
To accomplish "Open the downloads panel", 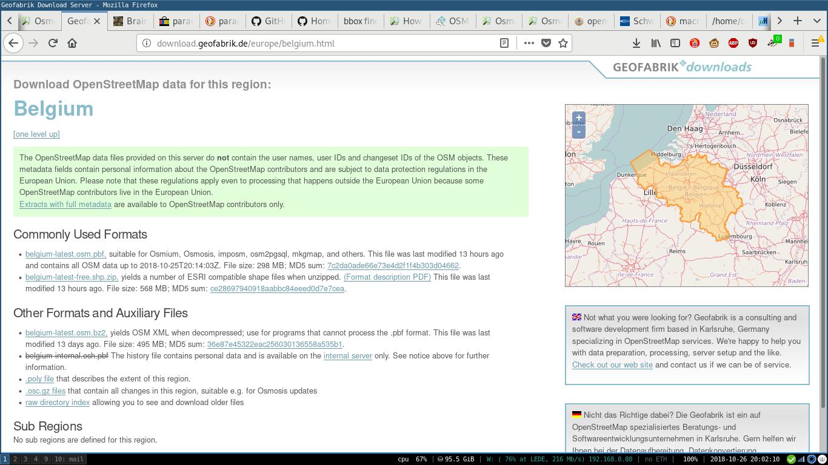I will click(x=636, y=43).
